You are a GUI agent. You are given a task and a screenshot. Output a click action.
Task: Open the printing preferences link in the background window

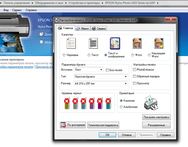pyautogui.click(x=17, y=67)
